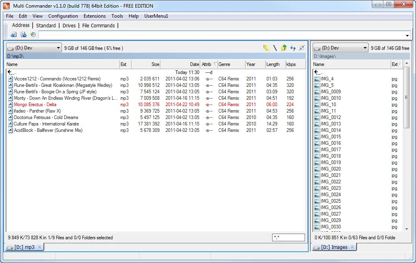
Task: Select Monty - Down An Endless Winding River
Action: 156,98
